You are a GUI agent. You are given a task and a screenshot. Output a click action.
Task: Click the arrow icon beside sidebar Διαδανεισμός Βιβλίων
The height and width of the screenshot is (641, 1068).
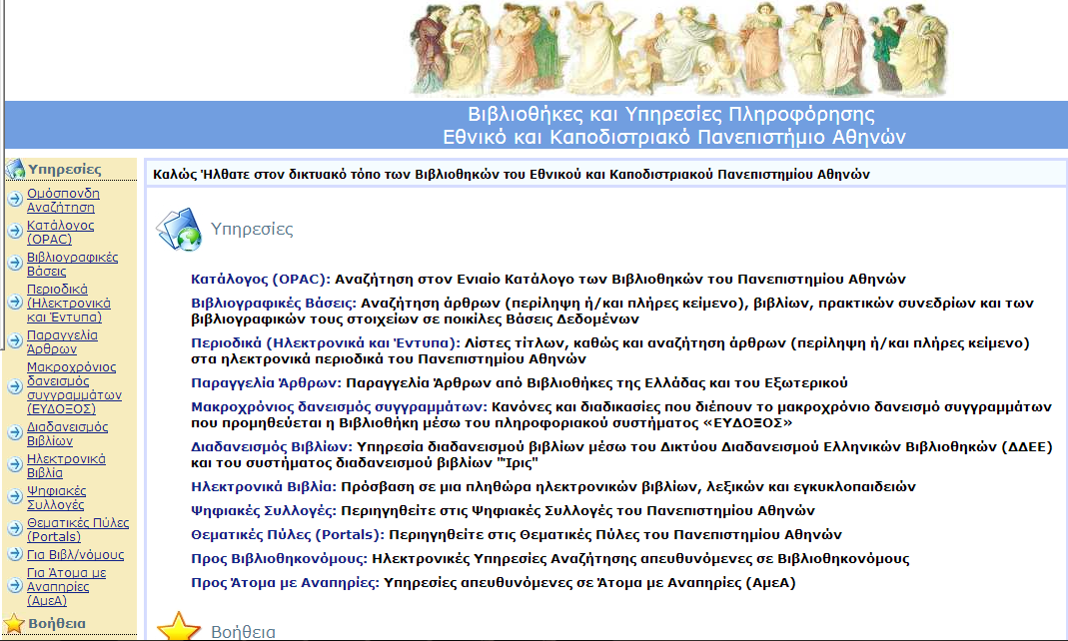15,432
